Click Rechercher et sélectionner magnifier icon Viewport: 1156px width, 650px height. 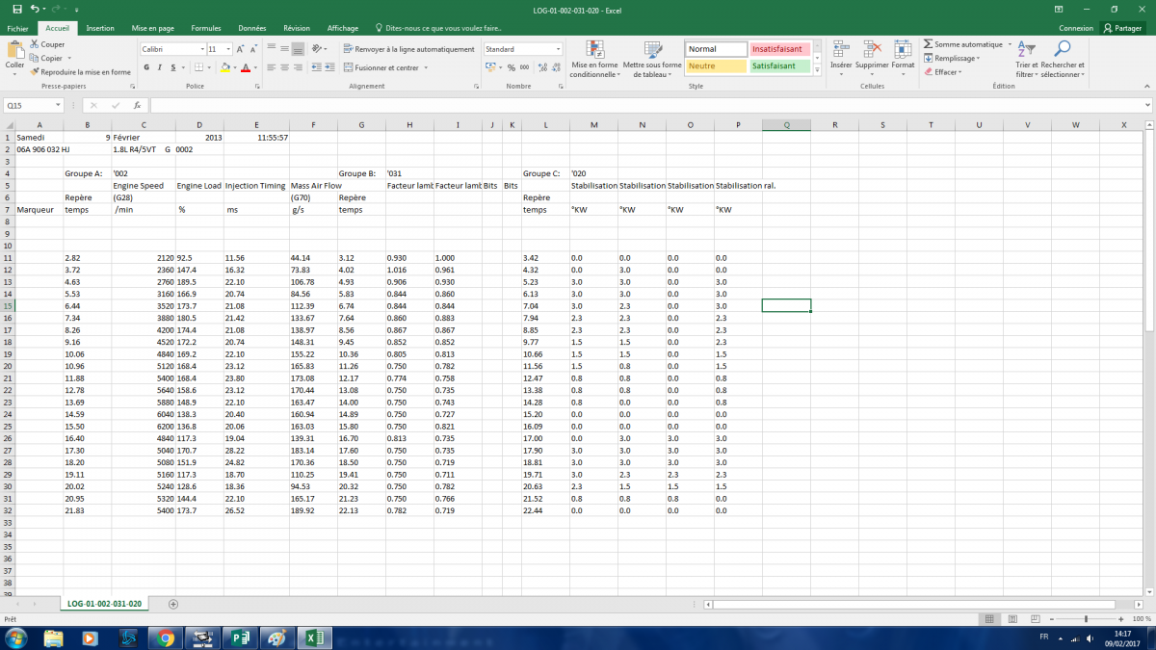[x=1063, y=50]
